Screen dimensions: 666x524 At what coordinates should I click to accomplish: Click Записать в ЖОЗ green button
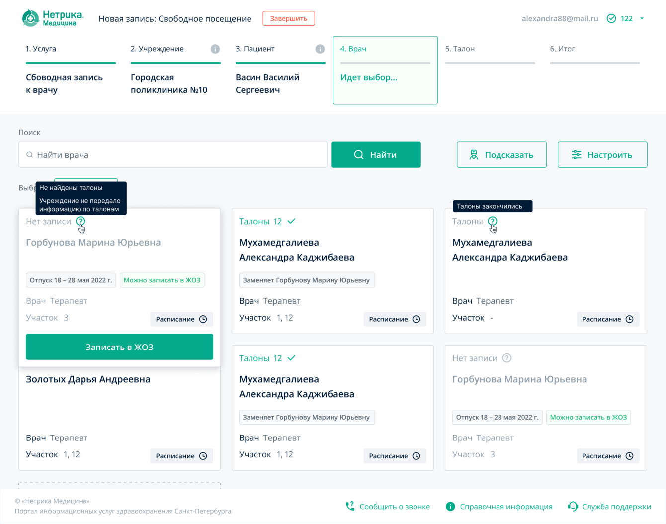coord(119,347)
